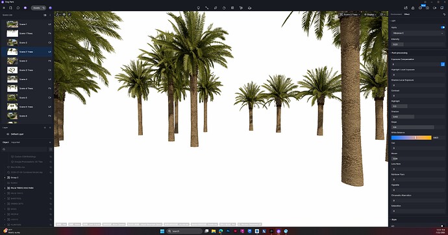Switch to the Imported tab

pos(16,142)
